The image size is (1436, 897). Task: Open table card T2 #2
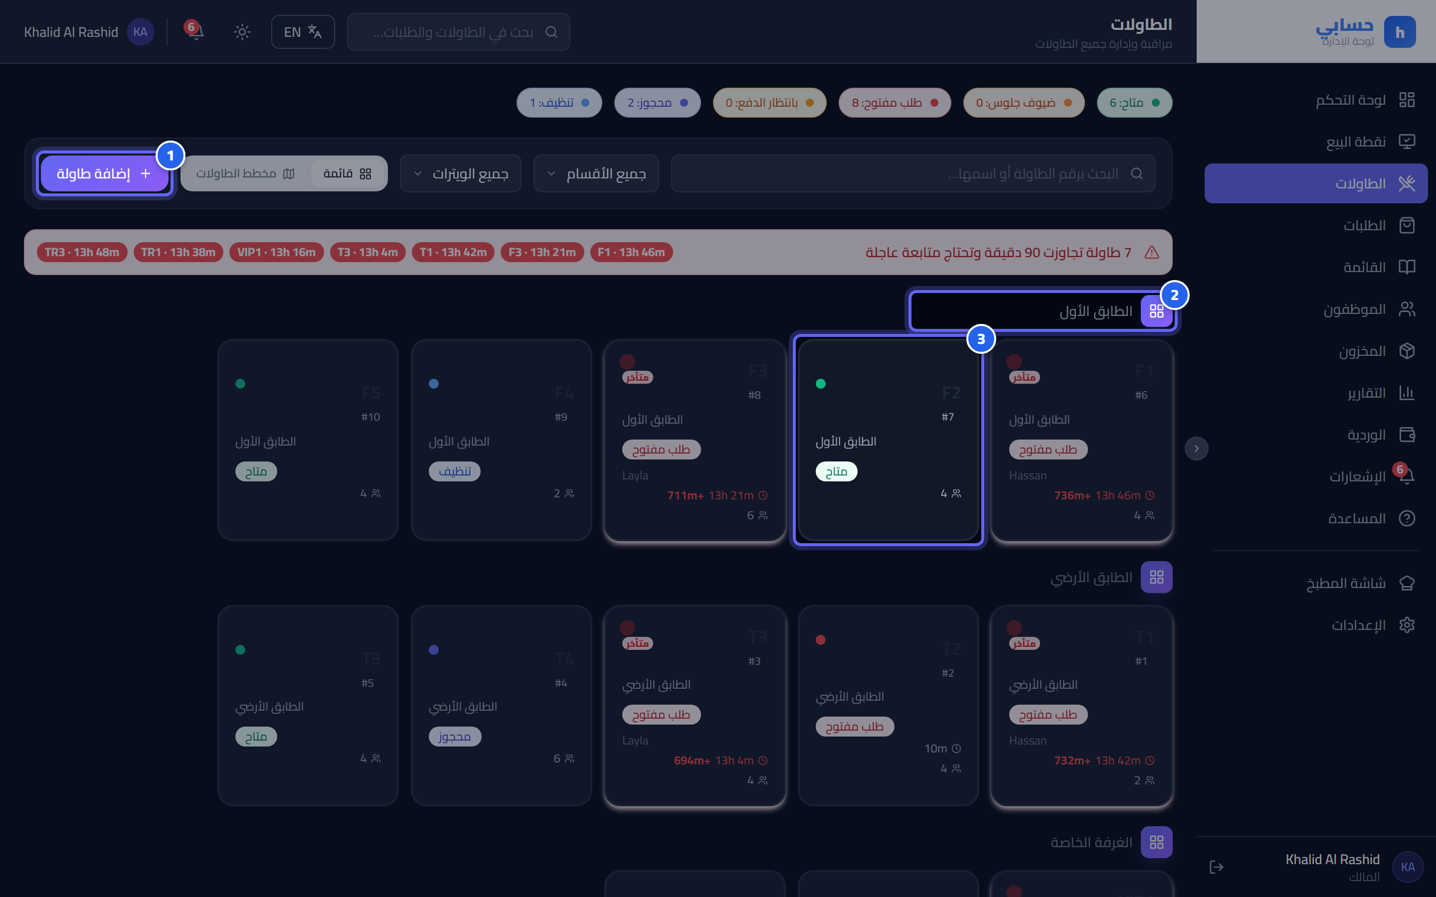(889, 706)
